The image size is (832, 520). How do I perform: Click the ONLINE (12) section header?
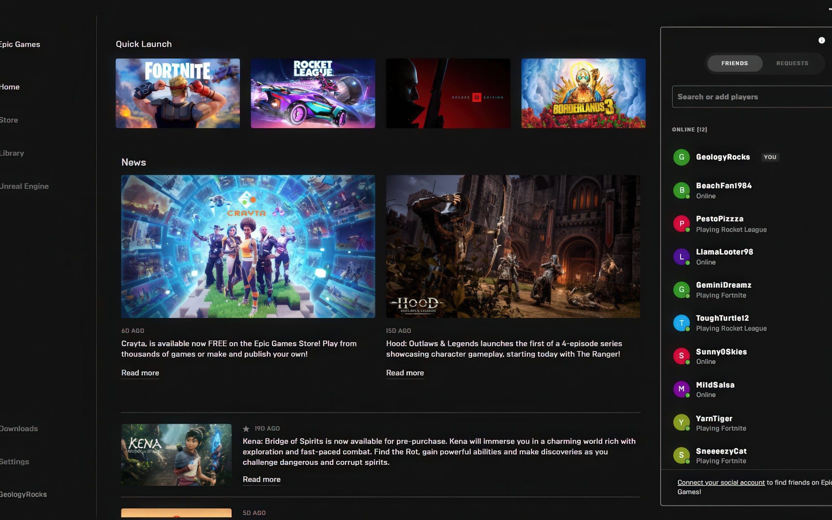[x=689, y=129]
